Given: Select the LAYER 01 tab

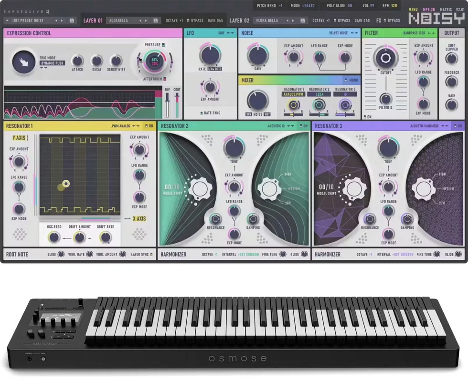Looking at the screenshot, I should tap(93, 21).
